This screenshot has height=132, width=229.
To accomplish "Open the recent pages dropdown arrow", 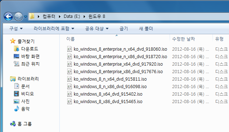I will coord(25,17).
